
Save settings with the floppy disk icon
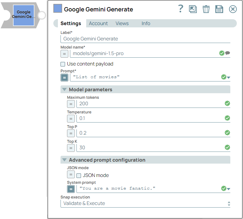pyautogui.click(x=219, y=9)
